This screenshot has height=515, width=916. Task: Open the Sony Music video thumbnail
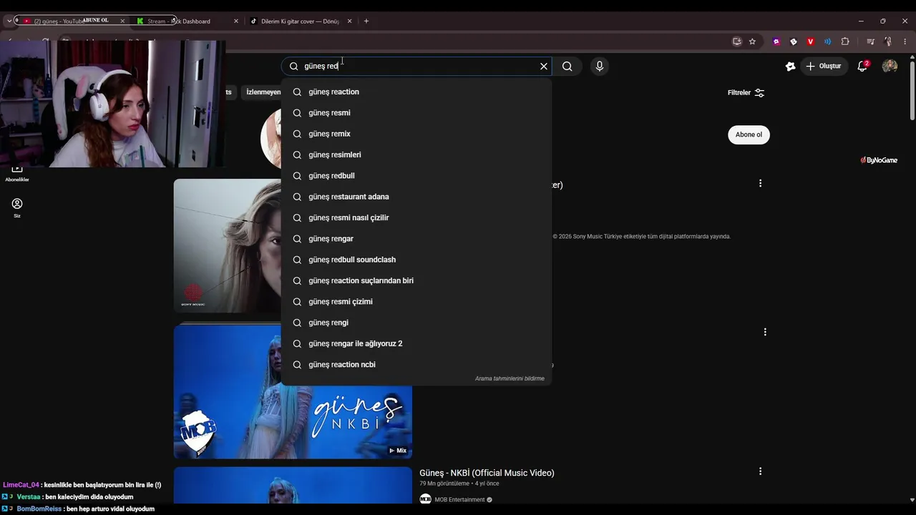click(x=228, y=245)
